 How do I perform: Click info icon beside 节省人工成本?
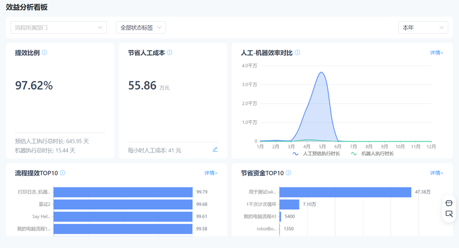click(170, 53)
